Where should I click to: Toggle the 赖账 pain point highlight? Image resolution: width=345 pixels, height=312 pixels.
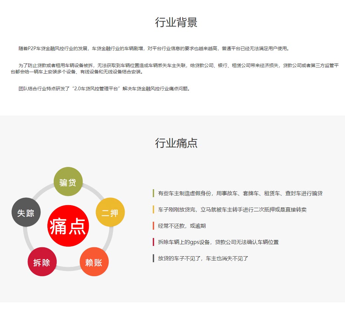coord(94,262)
